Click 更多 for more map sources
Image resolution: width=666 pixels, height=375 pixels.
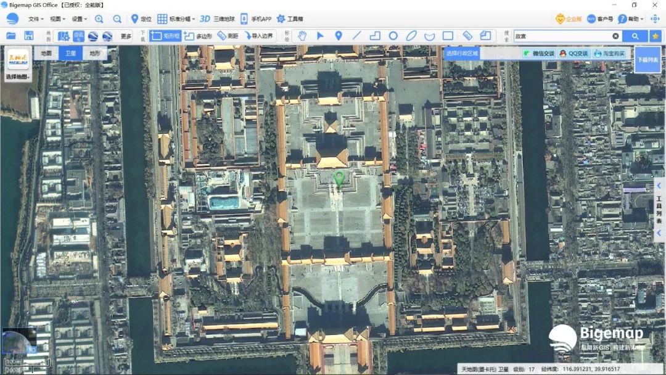point(126,36)
